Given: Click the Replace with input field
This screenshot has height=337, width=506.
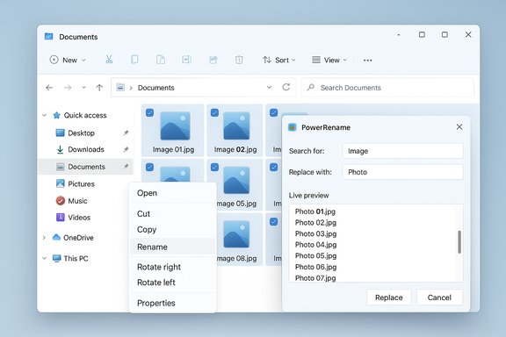Looking at the screenshot, I should (402, 172).
